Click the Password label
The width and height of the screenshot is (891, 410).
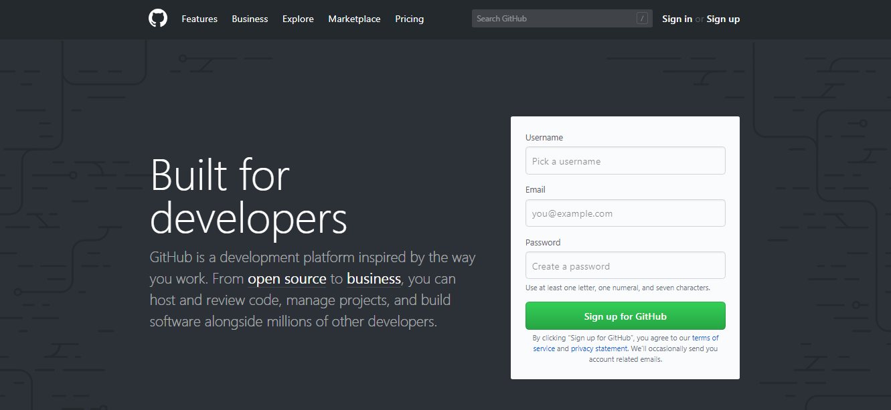coord(543,243)
